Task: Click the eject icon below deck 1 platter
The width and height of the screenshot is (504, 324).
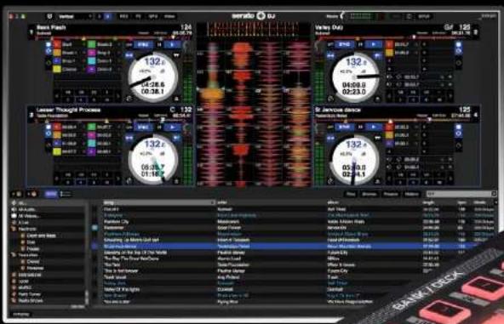Action: (176, 99)
